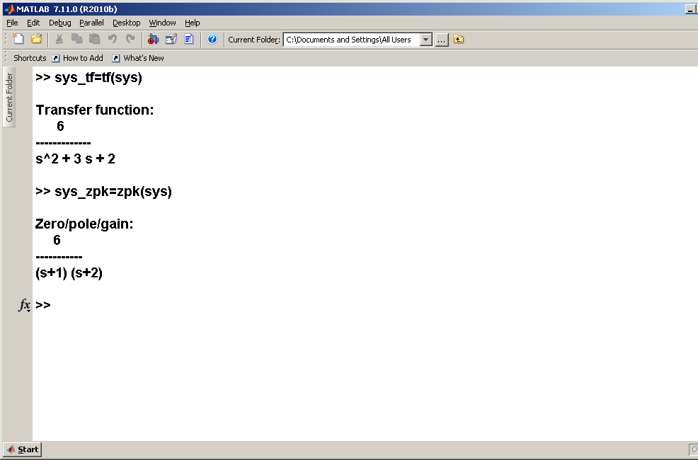
Task: Click the Undo arrow icon
Action: pos(112,39)
